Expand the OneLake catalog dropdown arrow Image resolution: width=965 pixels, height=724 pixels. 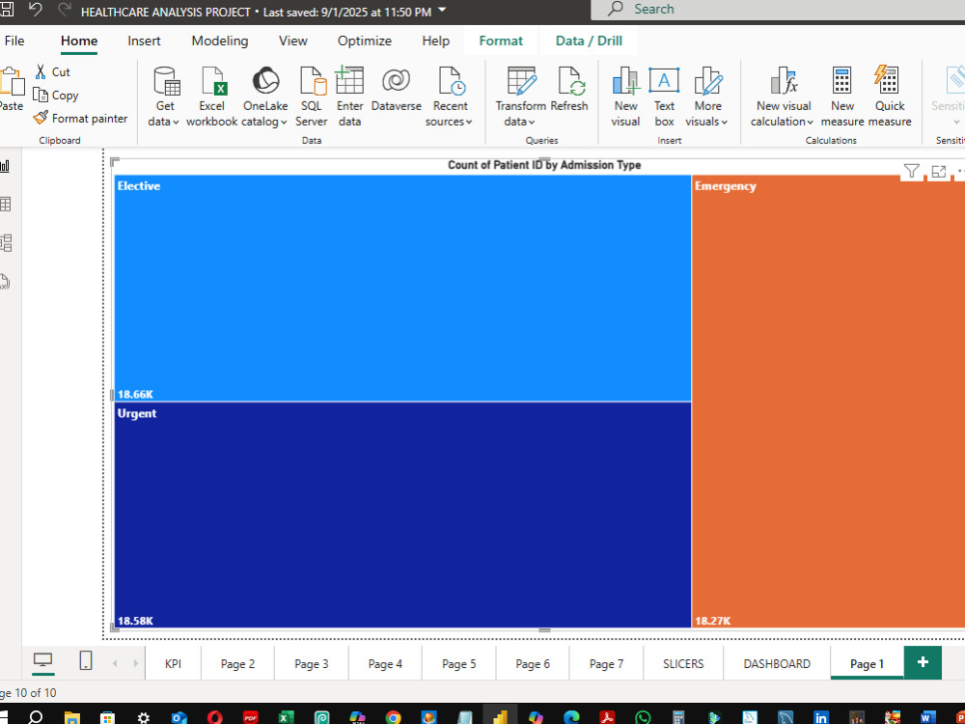tap(284, 122)
